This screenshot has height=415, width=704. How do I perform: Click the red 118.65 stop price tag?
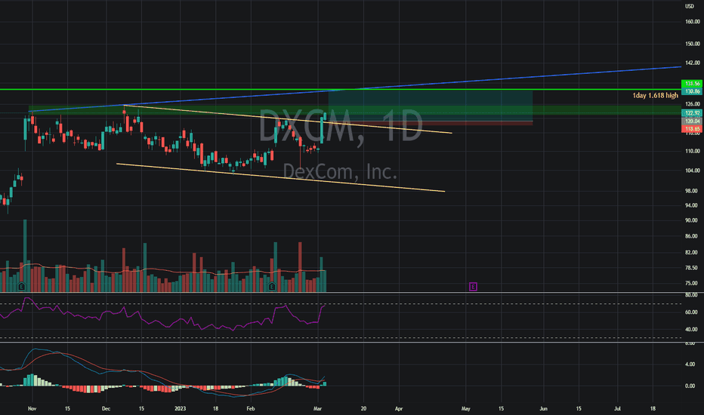pos(693,129)
